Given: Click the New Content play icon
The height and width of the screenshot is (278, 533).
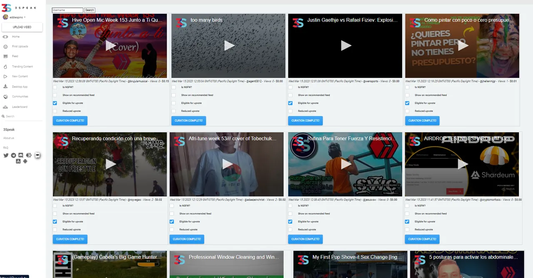Looking at the screenshot, I should [x=5, y=77].
